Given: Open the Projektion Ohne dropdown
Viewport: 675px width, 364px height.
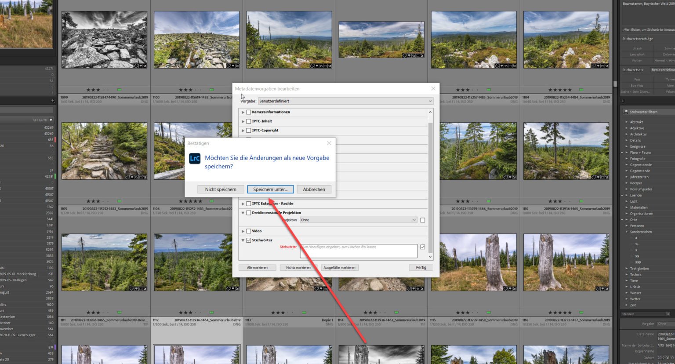Looking at the screenshot, I should coord(359,220).
